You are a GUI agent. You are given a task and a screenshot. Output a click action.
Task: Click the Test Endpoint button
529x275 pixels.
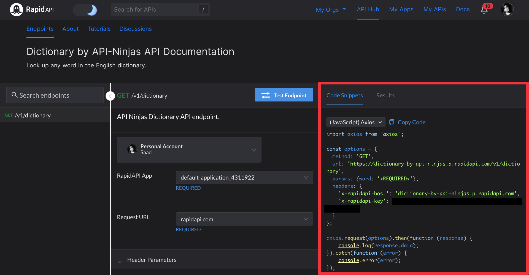(x=284, y=95)
